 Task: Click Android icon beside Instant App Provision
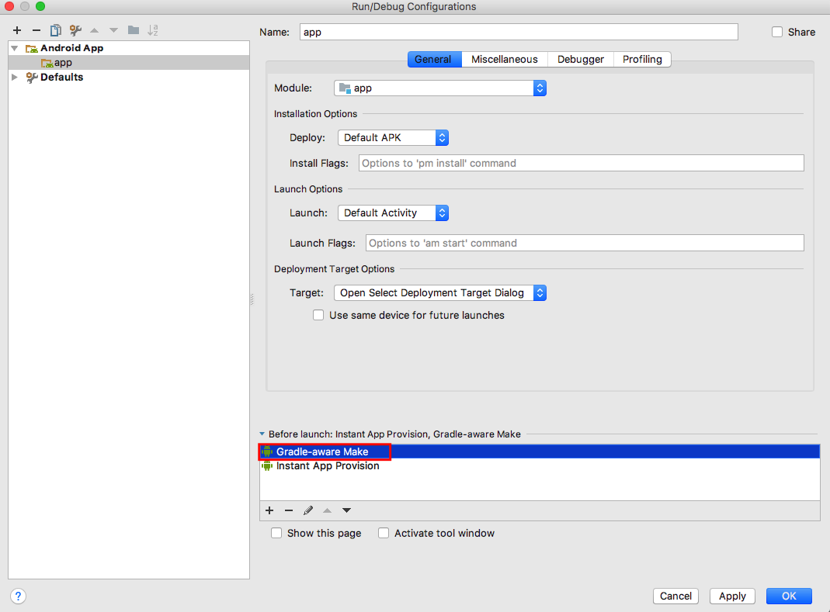(x=267, y=465)
